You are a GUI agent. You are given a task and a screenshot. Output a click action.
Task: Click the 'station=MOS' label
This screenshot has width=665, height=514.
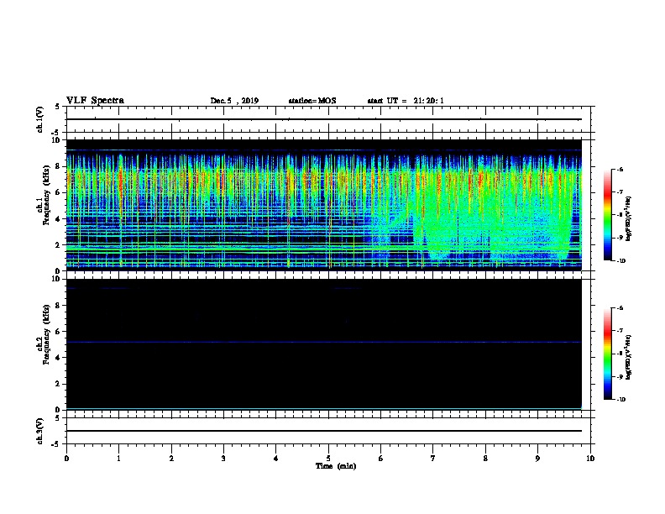click(x=312, y=101)
